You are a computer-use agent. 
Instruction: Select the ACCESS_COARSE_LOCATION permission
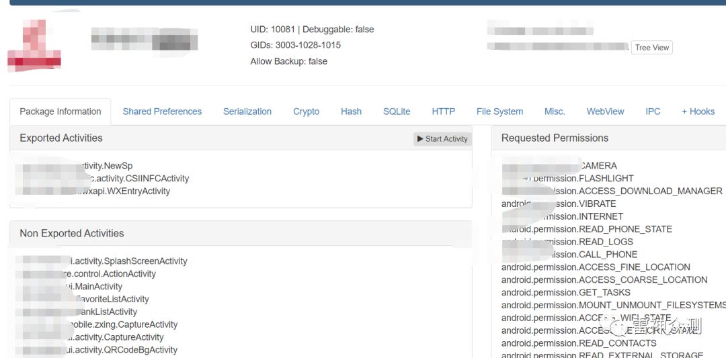[604, 280]
